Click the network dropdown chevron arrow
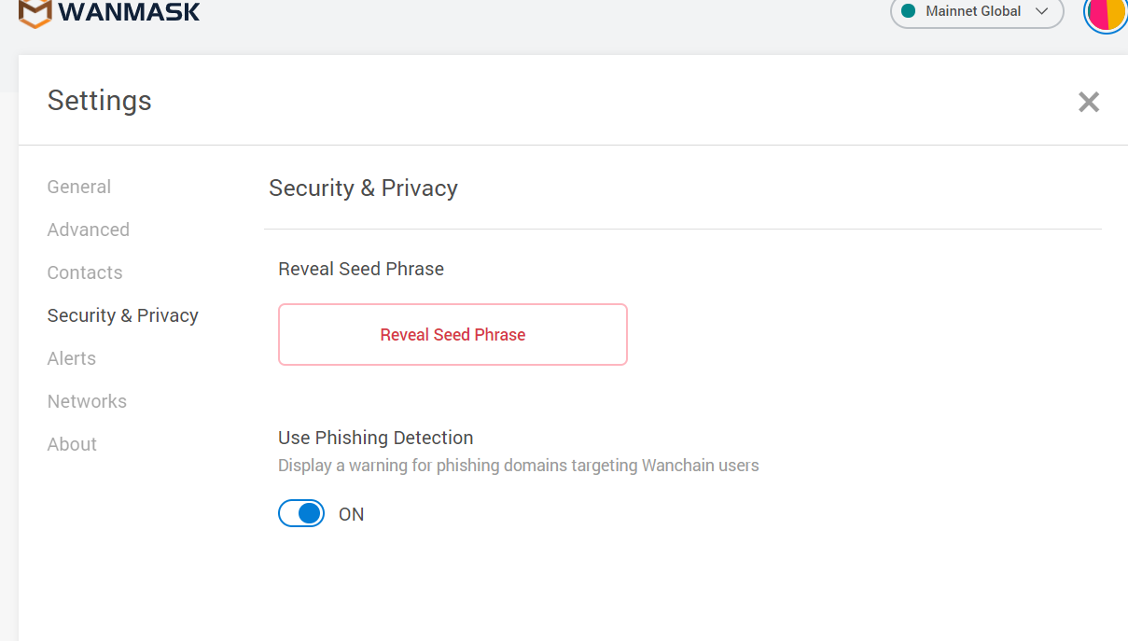The width and height of the screenshot is (1128, 641). click(x=1042, y=12)
